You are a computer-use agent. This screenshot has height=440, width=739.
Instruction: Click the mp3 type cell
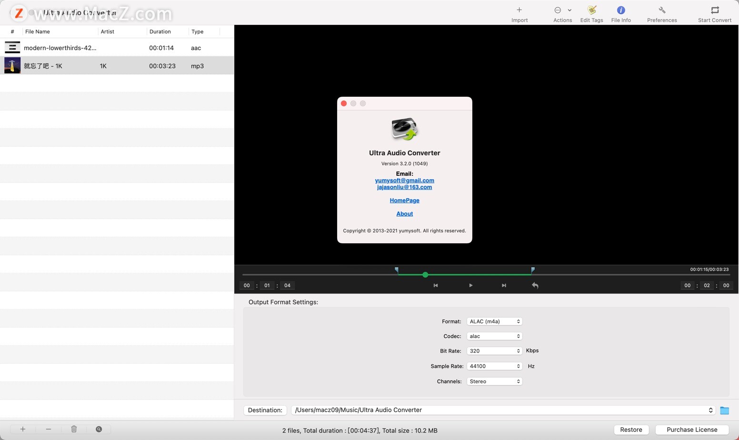197,66
